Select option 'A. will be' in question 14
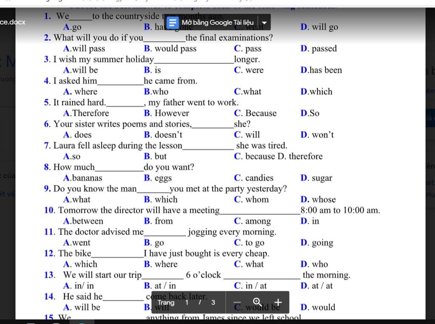 (82, 307)
